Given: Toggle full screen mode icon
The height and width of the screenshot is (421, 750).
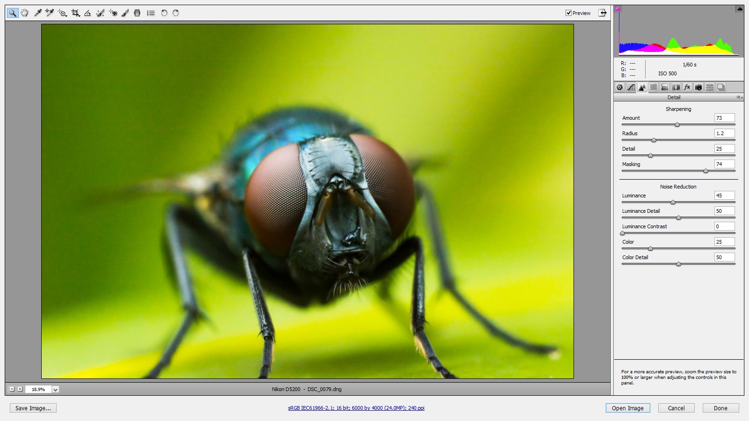Looking at the screenshot, I should pyautogui.click(x=603, y=13).
